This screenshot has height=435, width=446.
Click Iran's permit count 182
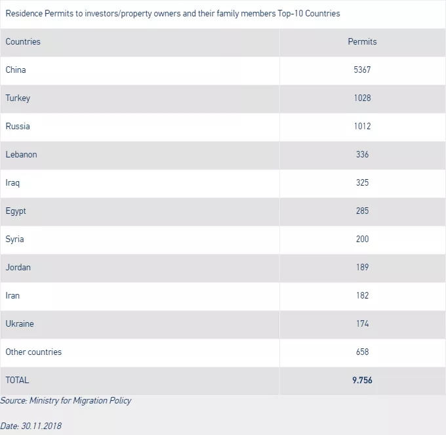point(362,295)
